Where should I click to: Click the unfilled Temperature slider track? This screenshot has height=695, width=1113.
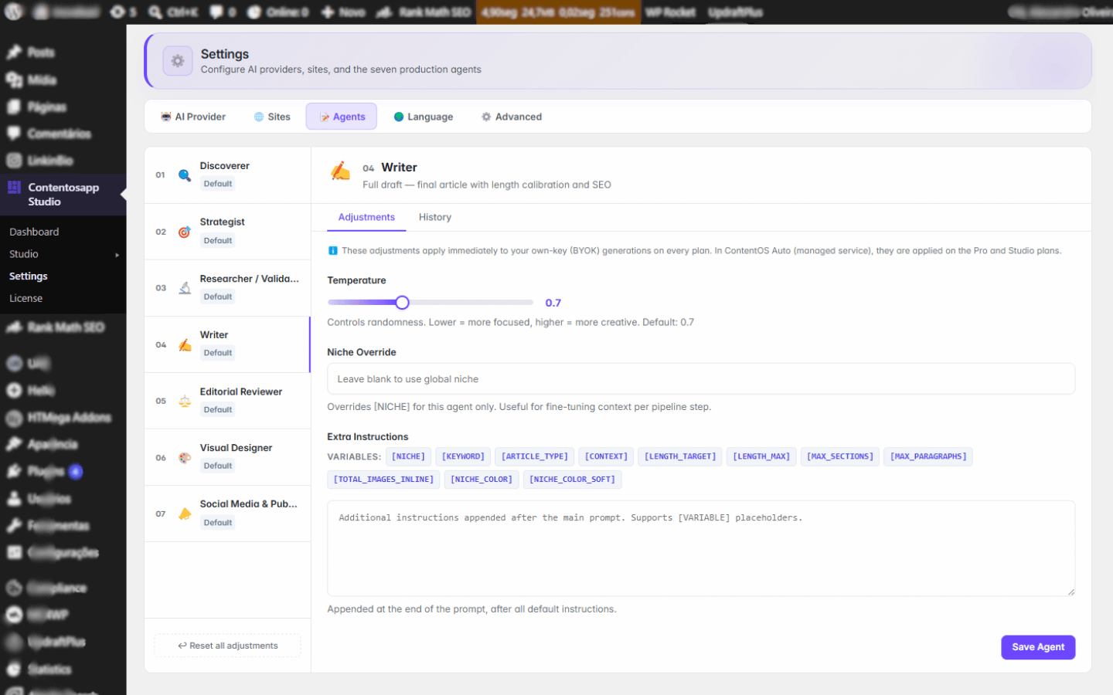tap(471, 303)
